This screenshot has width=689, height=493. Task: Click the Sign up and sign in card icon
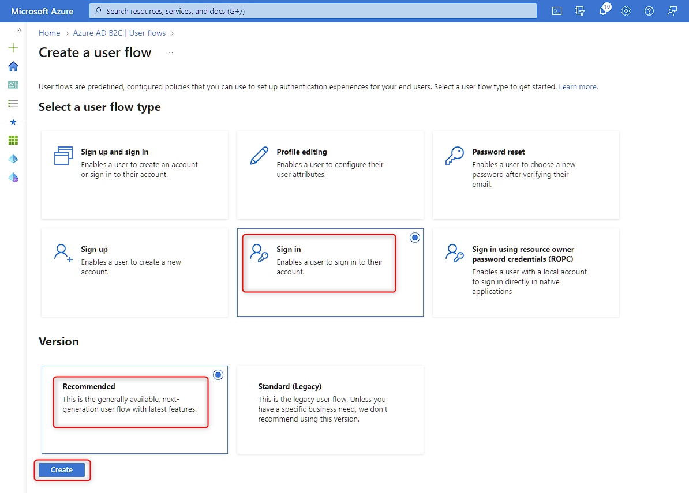63,156
